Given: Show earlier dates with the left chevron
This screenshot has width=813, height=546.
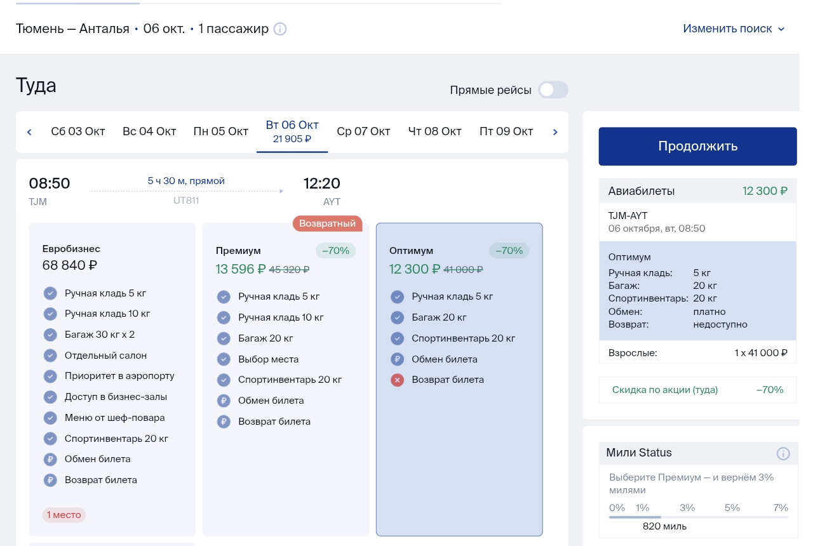Looking at the screenshot, I should (x=29, y=132).
